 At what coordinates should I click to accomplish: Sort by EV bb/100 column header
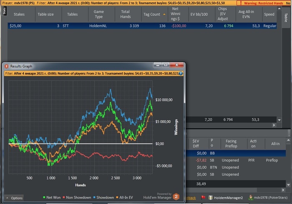click(199, 14)
